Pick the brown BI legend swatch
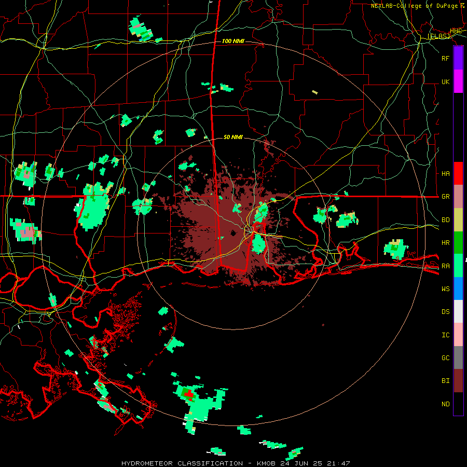467x467 pixels. pos(458,381)
